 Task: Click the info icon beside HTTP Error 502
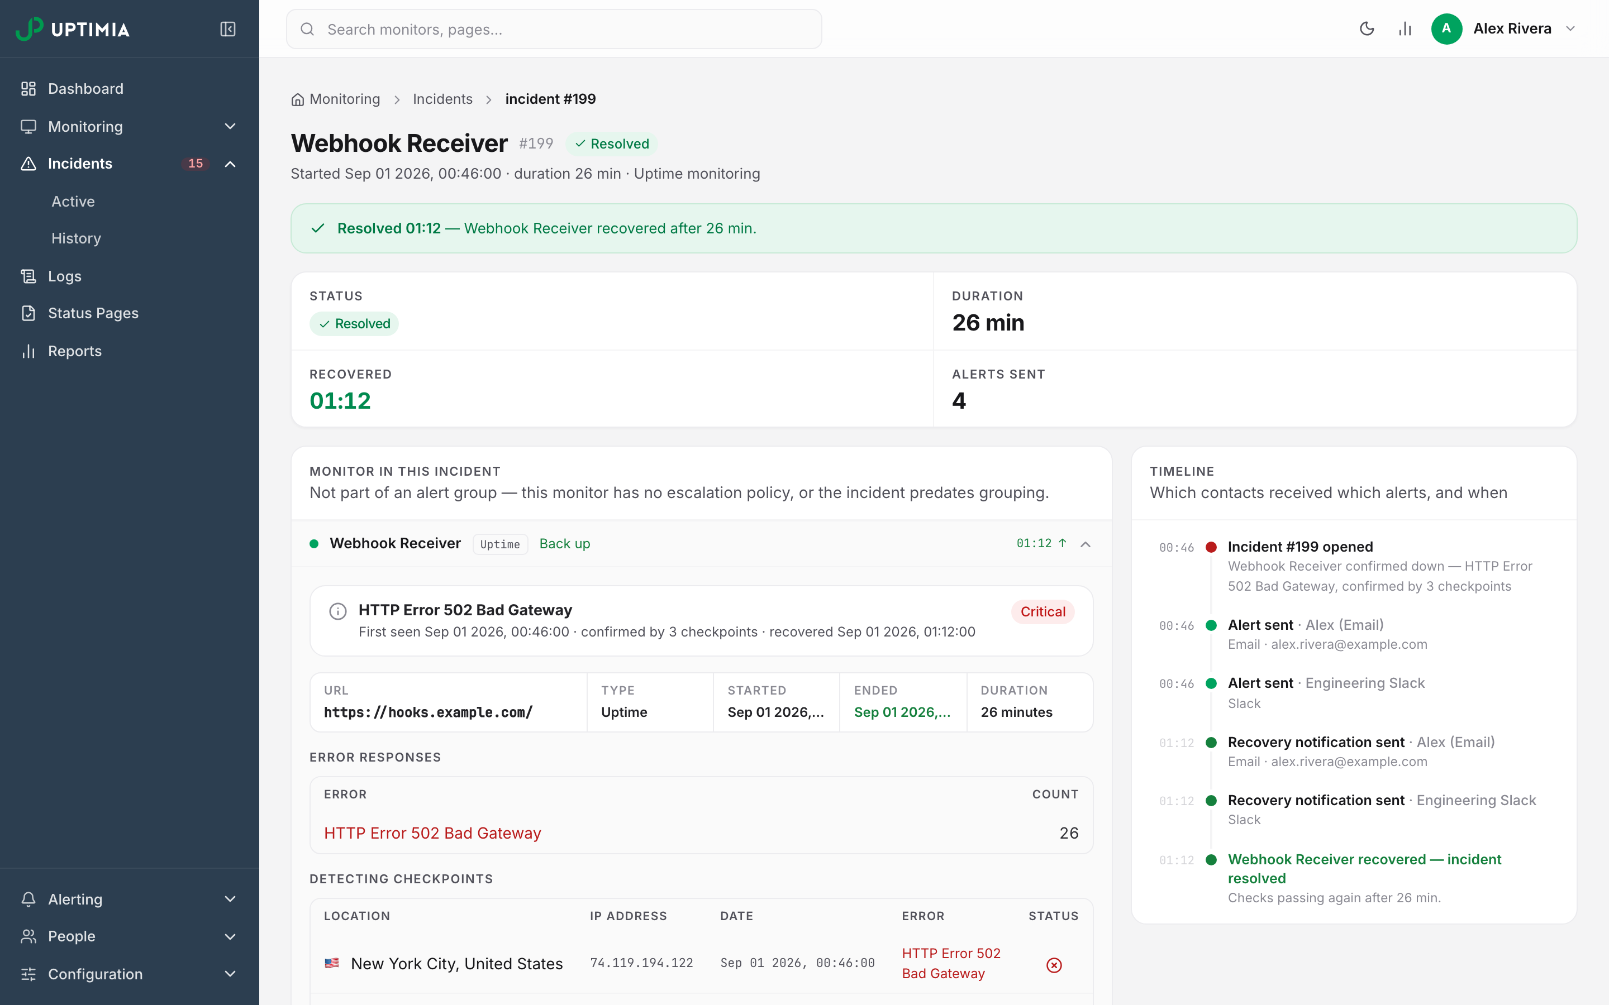(338, 611)
